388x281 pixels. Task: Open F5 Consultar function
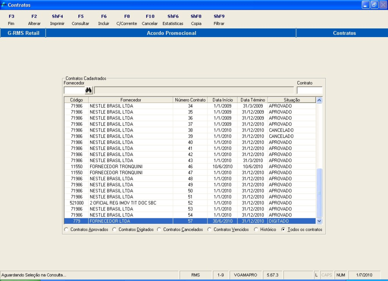81,20
